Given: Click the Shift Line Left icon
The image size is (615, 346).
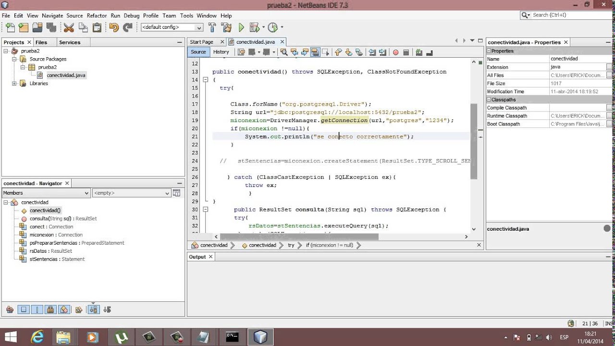Looking at the screenshot, I should (372, 52).
